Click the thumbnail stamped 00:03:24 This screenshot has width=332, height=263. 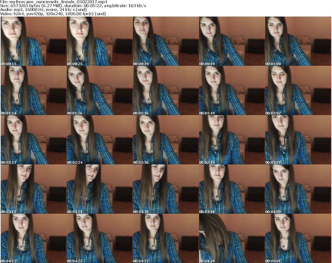[x=100, y=189]
